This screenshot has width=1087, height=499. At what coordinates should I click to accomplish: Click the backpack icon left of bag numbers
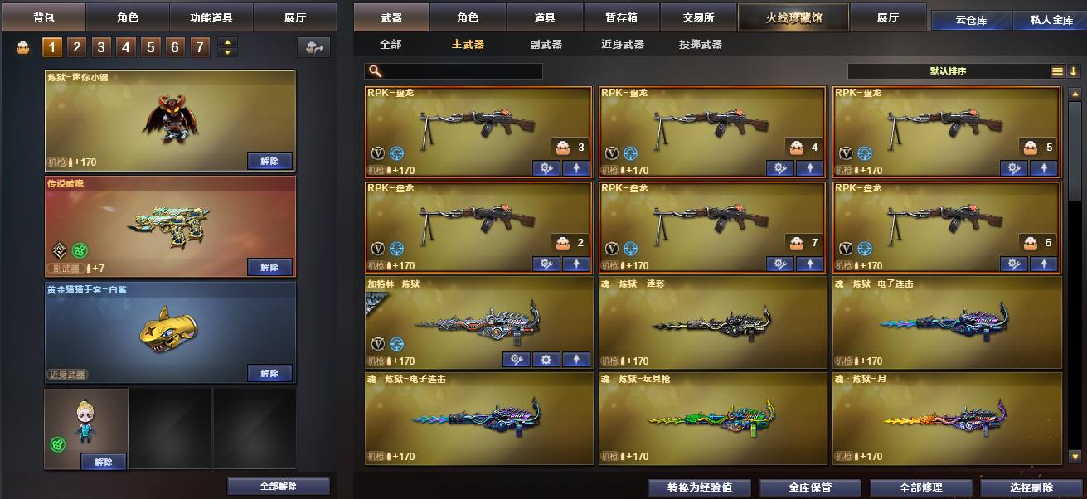tap(24, 47)
